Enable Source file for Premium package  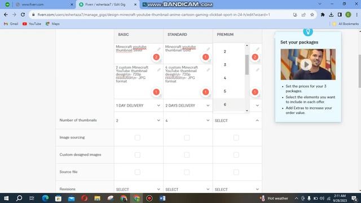point(236,172)
